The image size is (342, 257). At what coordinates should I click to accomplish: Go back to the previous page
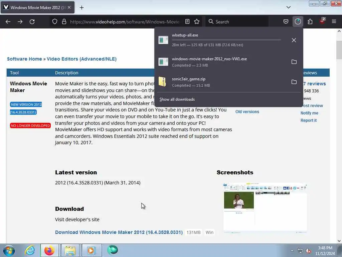8,22
